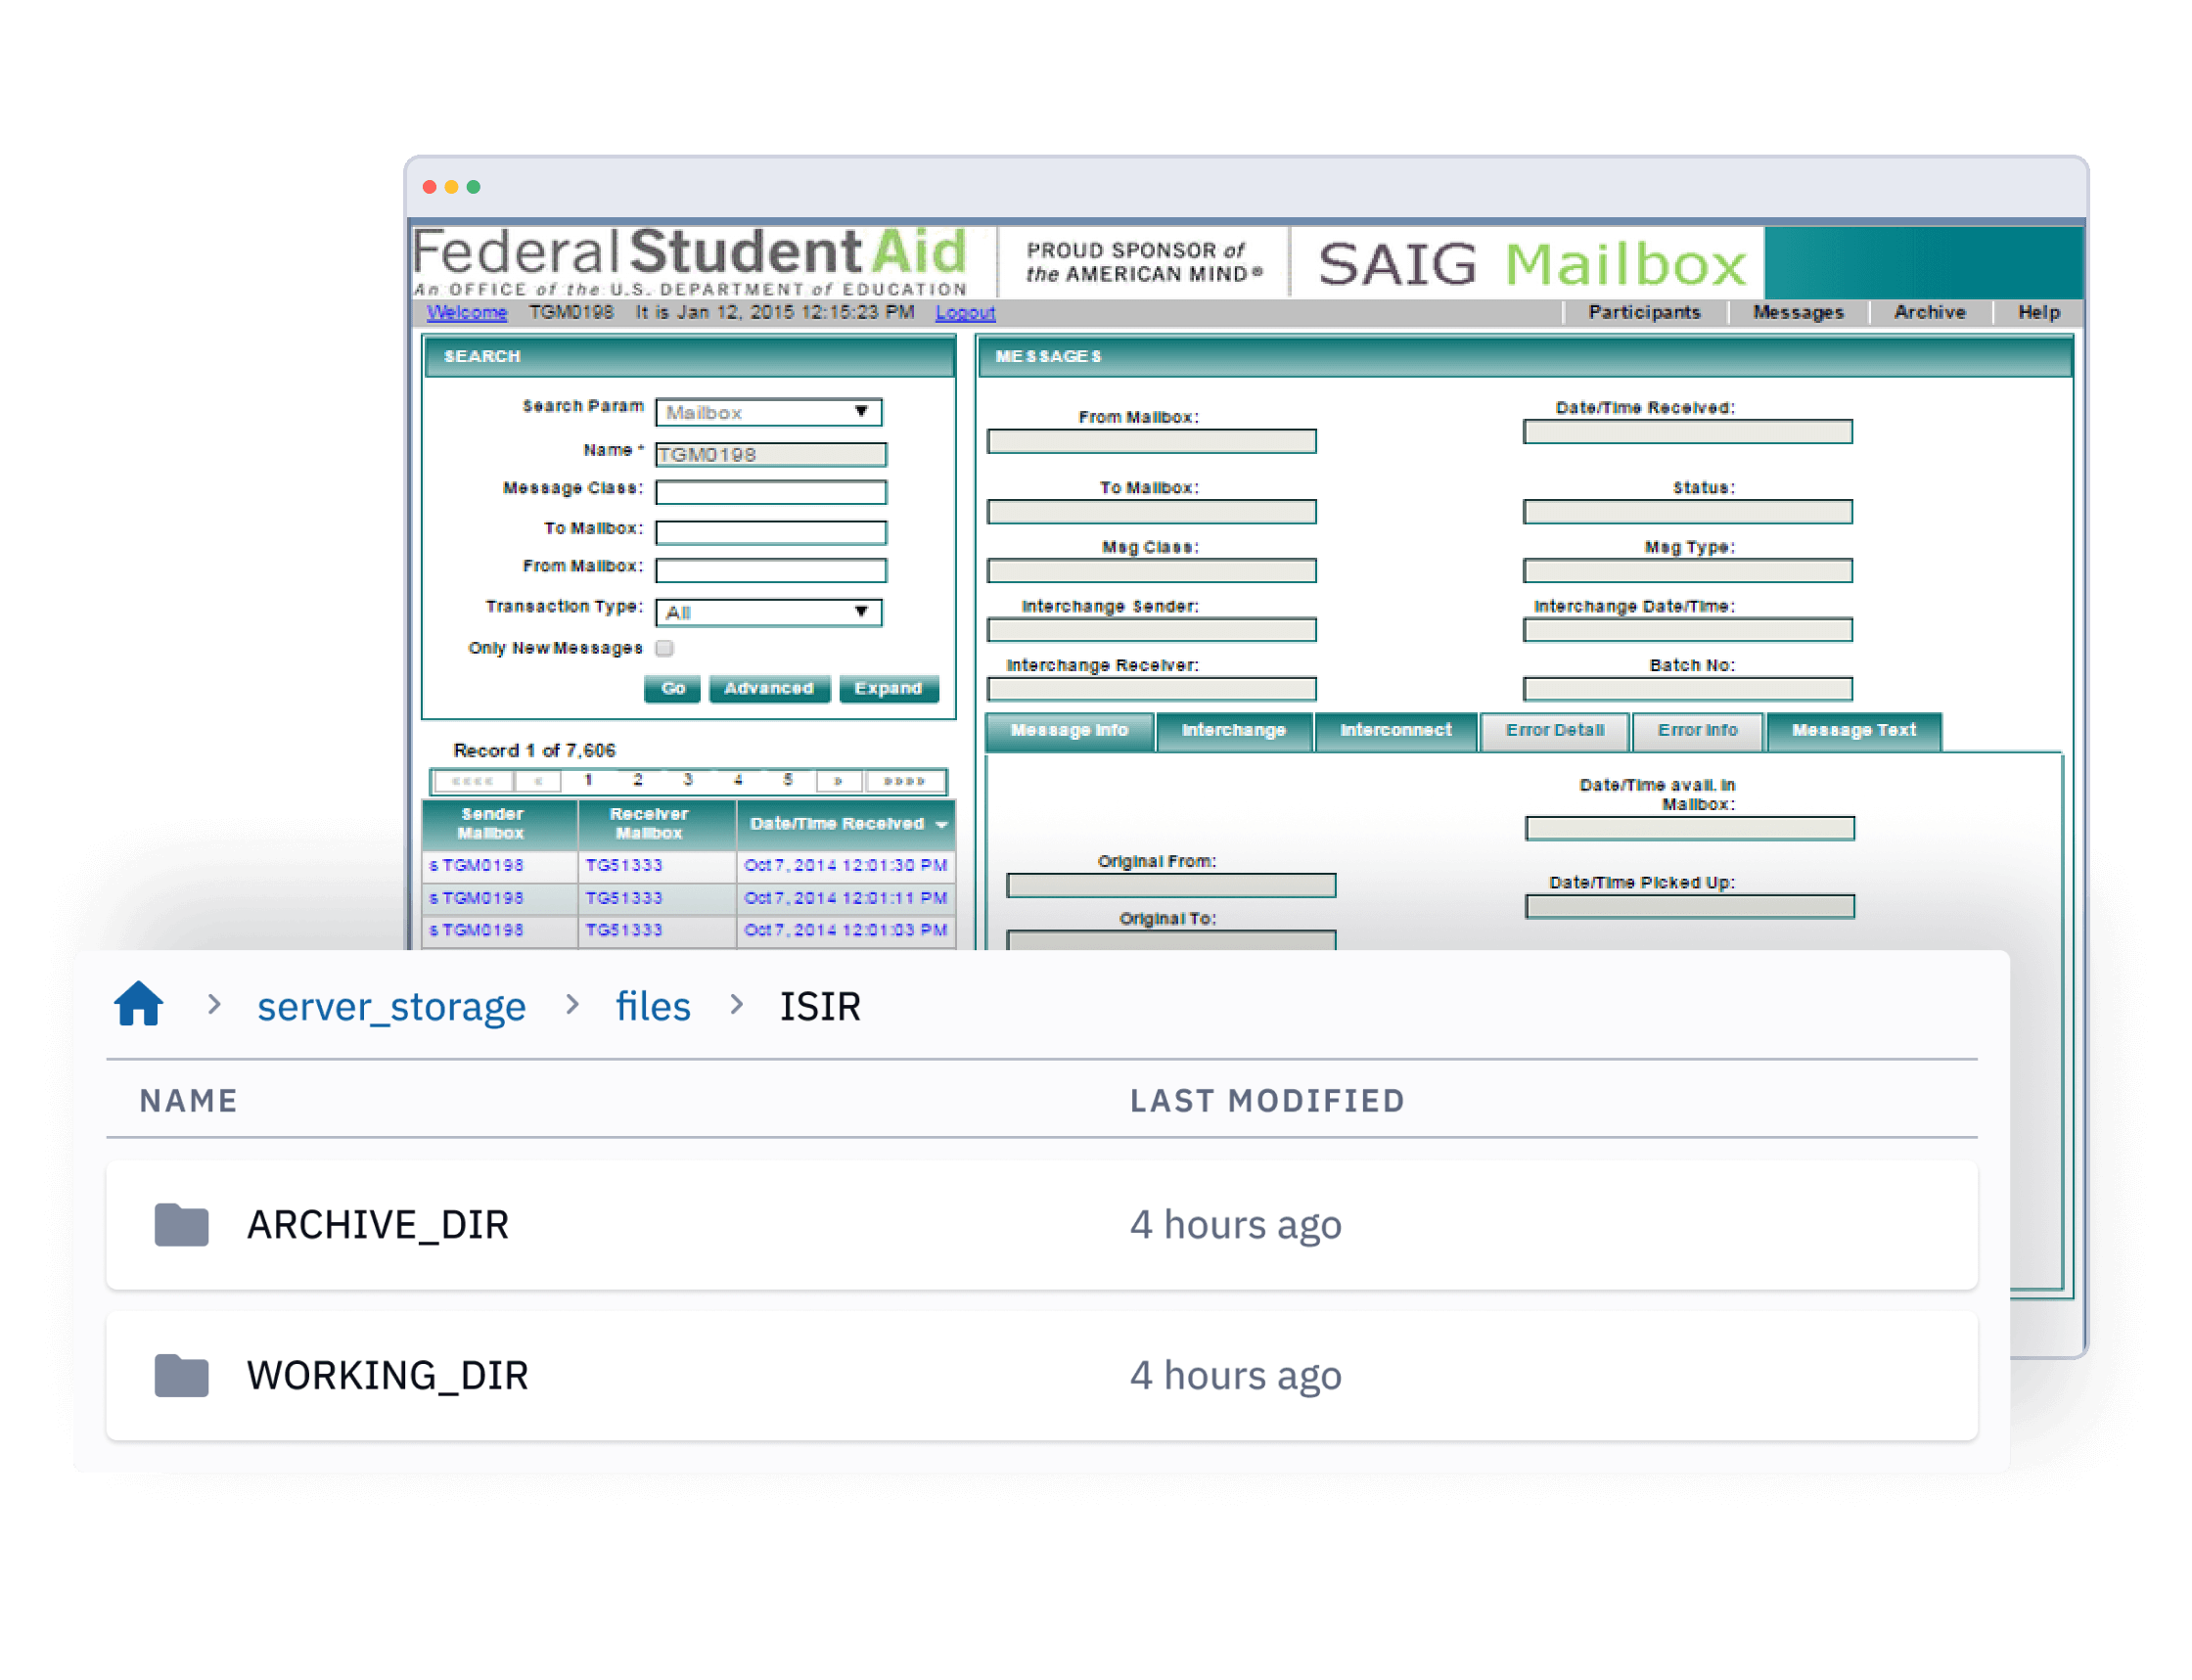Click the previous-page pagination arrow
Image resolution: width=2192 pixels, height=1680 pixels.
538,781
